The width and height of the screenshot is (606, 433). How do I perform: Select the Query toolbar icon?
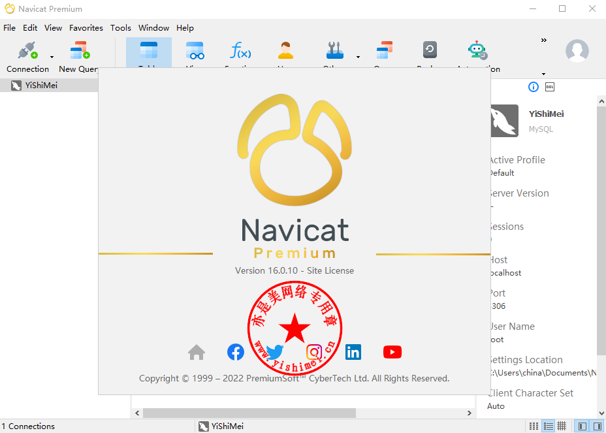[384, 50]
